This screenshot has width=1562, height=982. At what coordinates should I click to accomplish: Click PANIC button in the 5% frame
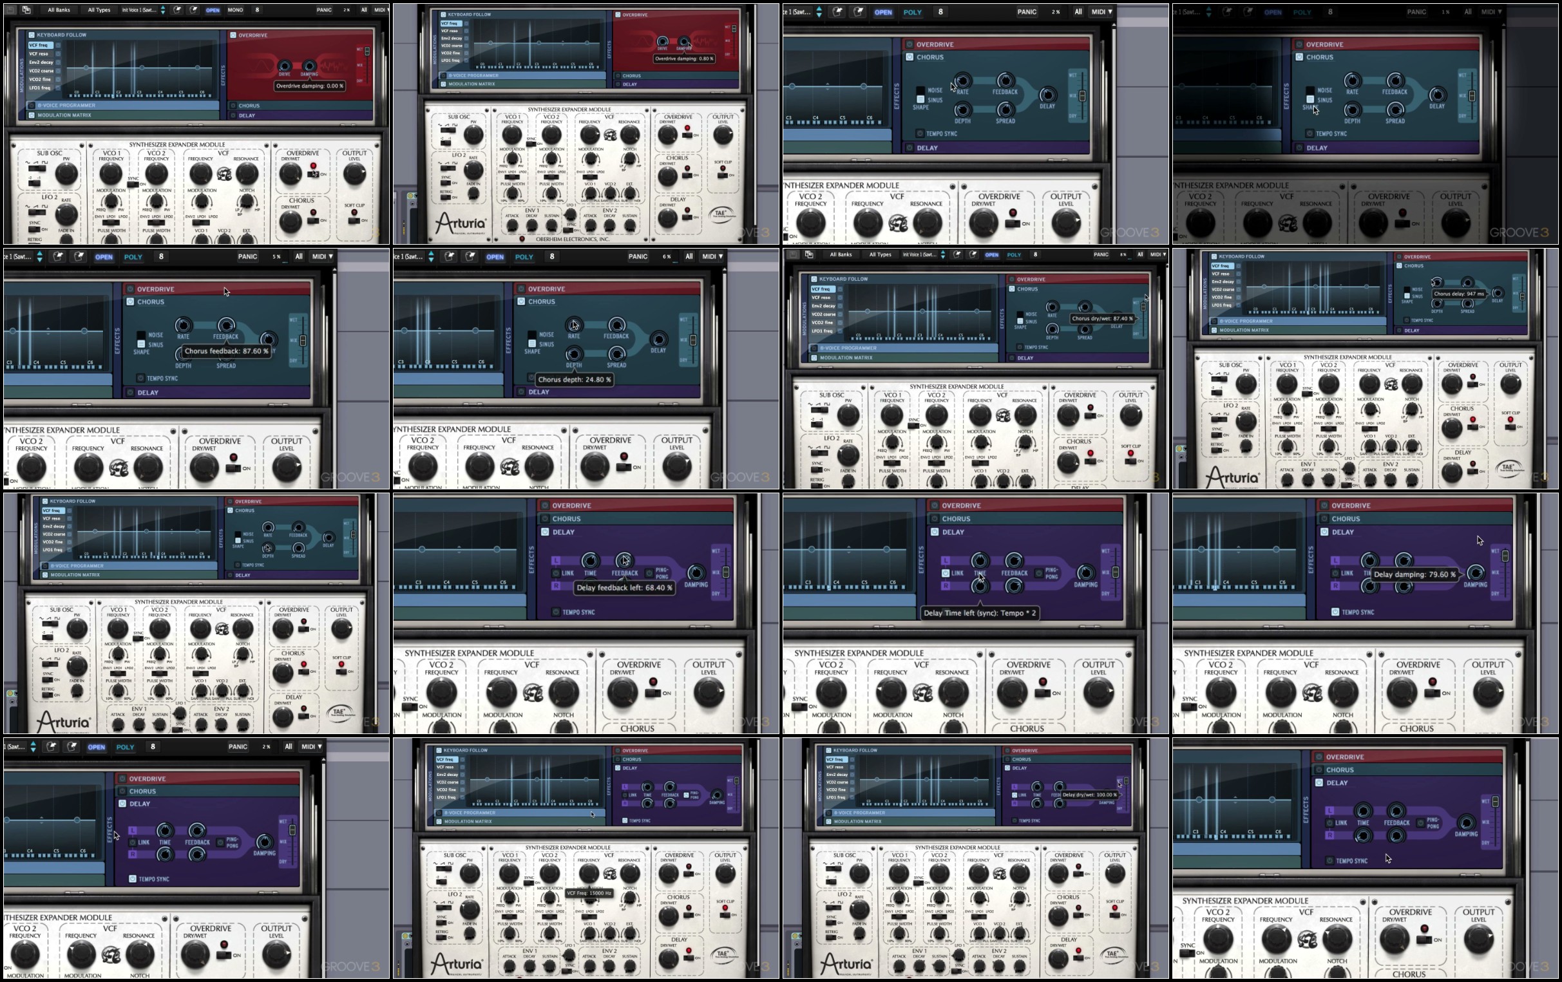click(x=247, y=257)
